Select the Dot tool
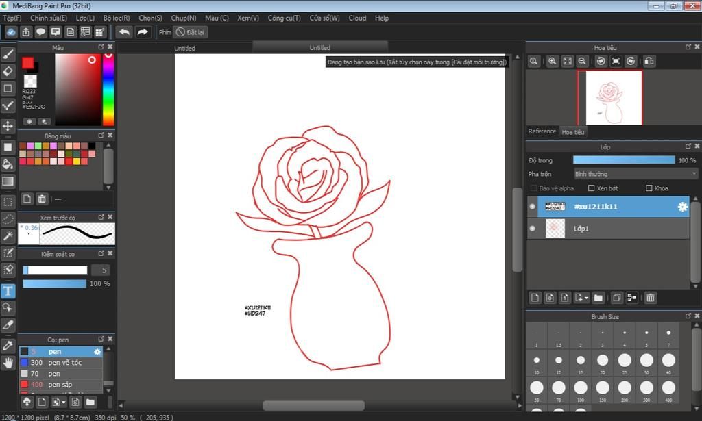The width and height of the screenshot is (702, 421). coord(8,105)
